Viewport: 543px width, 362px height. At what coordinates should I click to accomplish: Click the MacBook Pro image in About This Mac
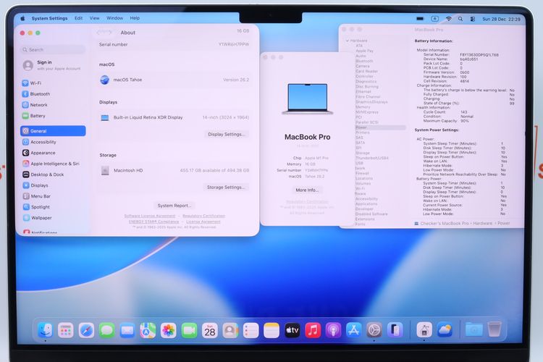click(x=307, y=98)
